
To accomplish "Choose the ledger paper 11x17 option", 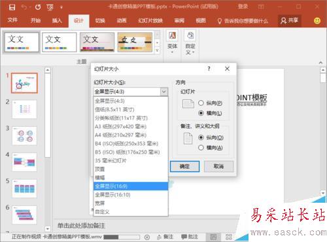I will (x=131, y=118).
